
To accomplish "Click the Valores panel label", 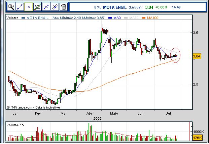I will (12, 18).
